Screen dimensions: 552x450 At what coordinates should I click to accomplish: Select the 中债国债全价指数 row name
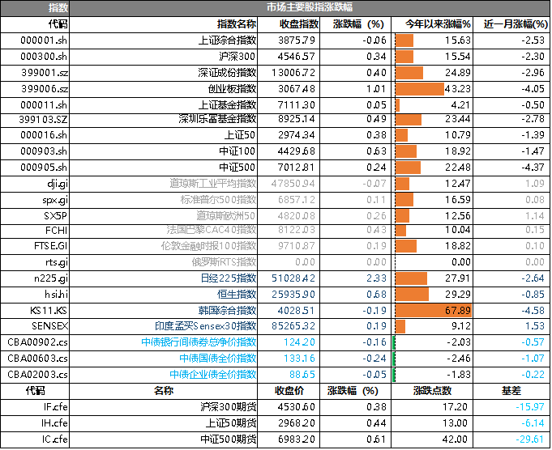point(217,358)
